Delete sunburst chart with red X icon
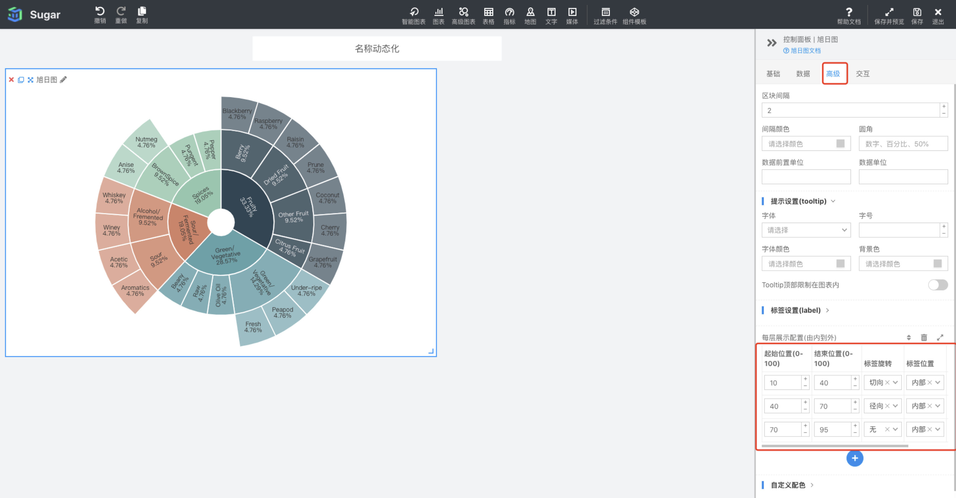The height and width of the screenshot is (498, 956). click(11, 80)
